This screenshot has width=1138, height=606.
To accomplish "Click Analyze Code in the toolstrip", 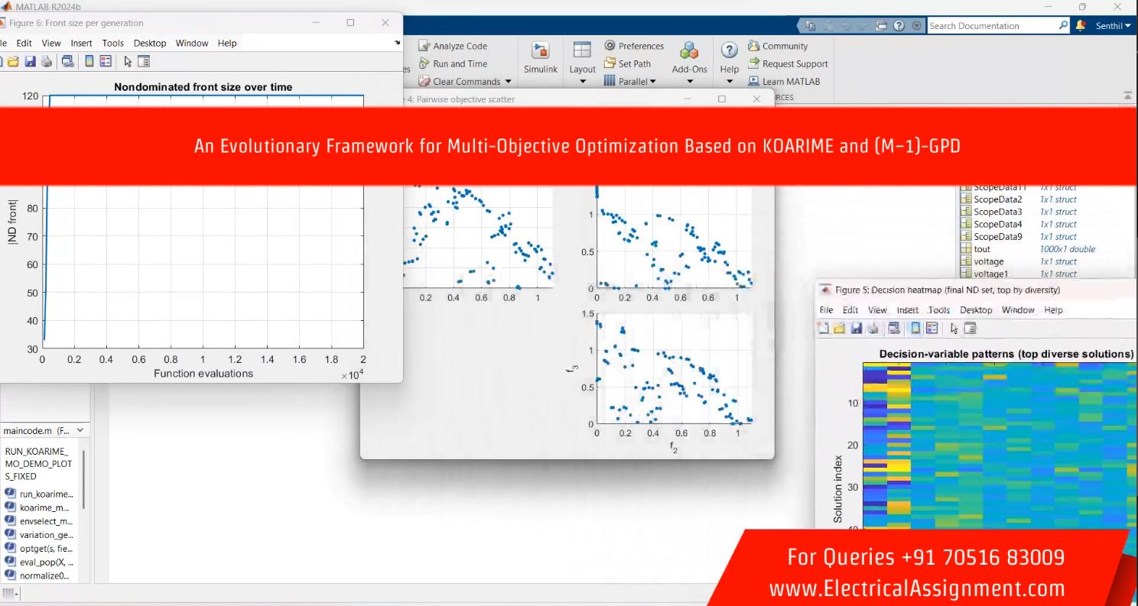I will pyautogui.click(x=453, y=46).
